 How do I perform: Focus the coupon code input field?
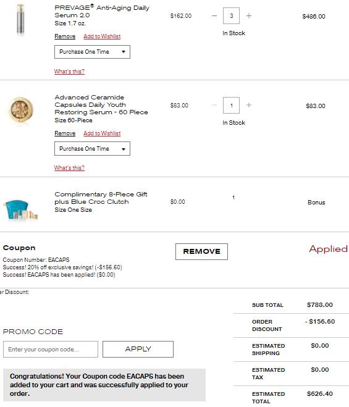coord(51,349)
